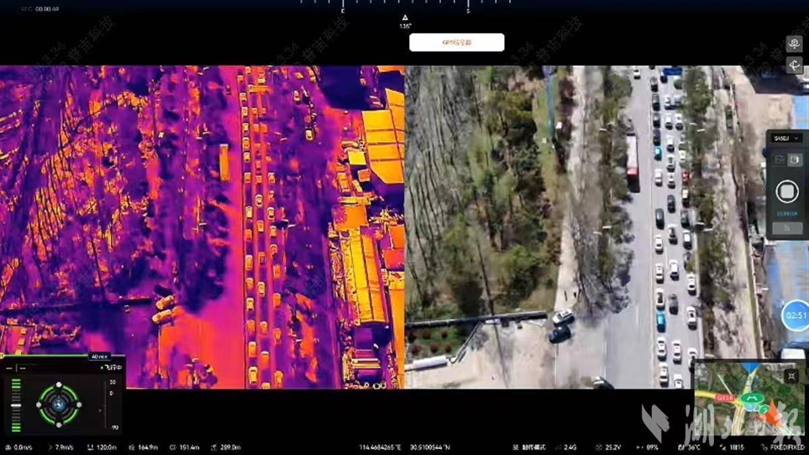Screen dimensions: 809x455
Task: Click the gimbal camera icon at top right
Action: click(793, 44)
